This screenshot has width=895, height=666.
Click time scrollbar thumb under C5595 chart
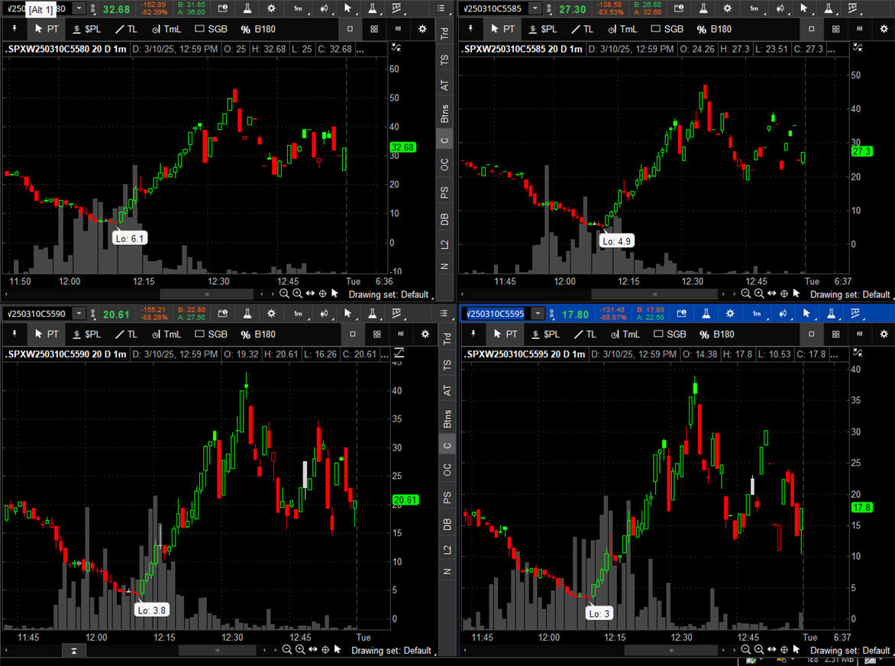coord(671,650)
